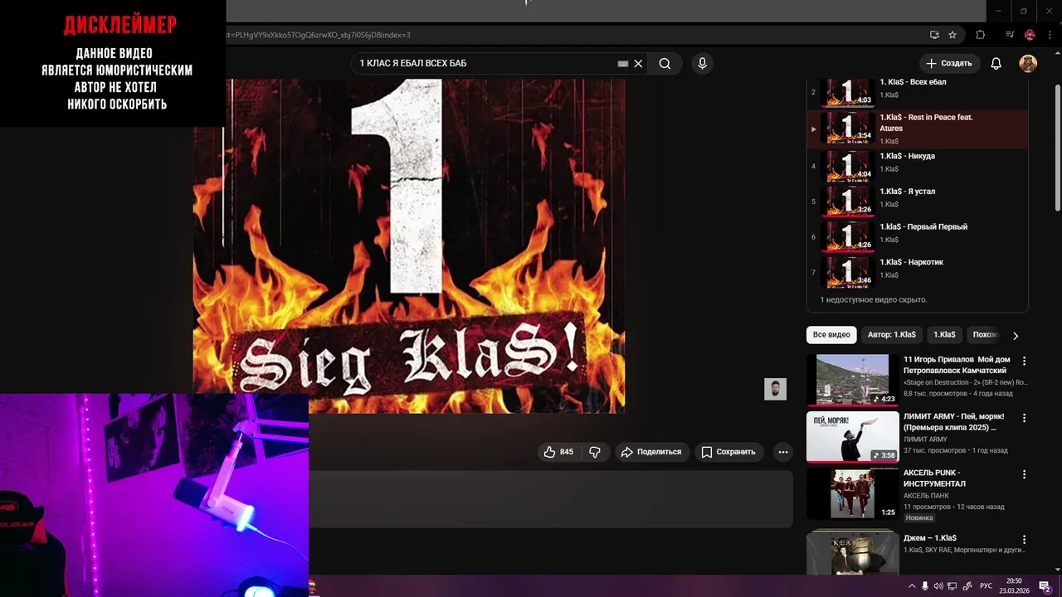
Task: Activate voice search microphone
Action: pos(702,64)
